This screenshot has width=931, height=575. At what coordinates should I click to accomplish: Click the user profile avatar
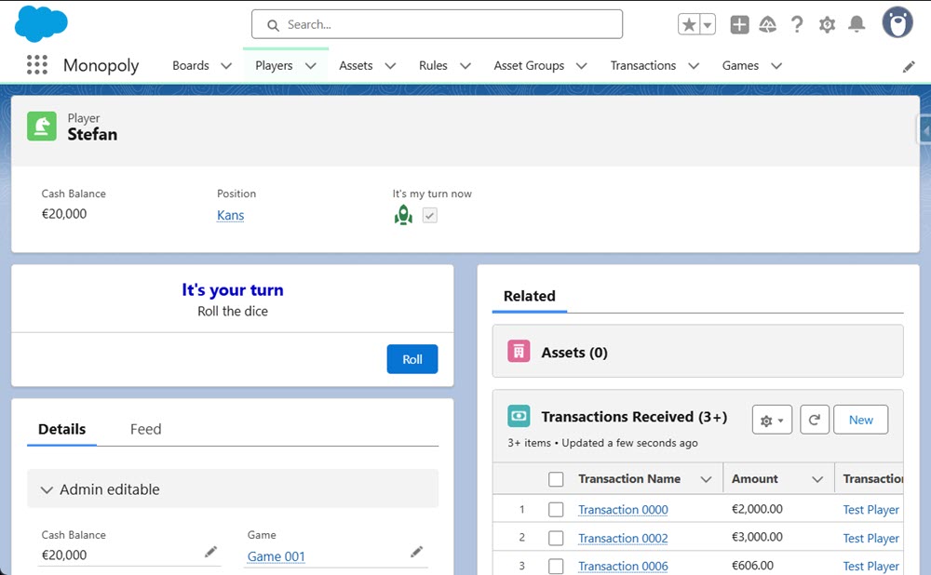point(897,23)
